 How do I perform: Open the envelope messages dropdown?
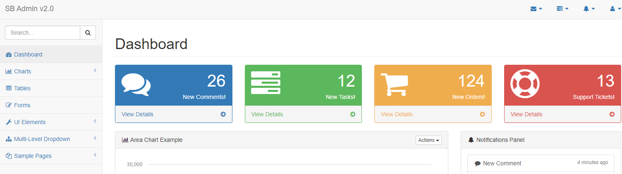pos(536,9)
